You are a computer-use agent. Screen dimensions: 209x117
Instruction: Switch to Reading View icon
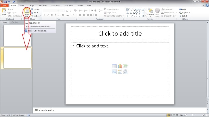click(174, 115)
